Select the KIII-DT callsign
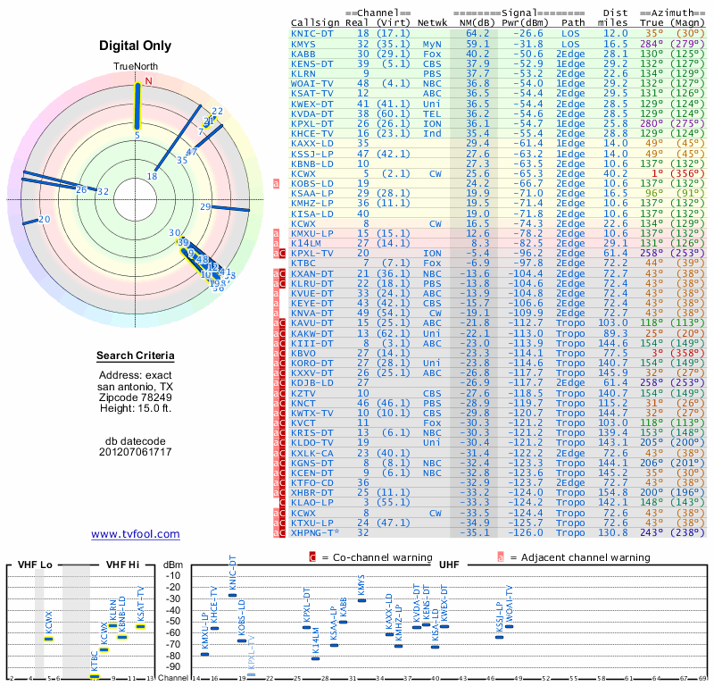 coord(311,343)
